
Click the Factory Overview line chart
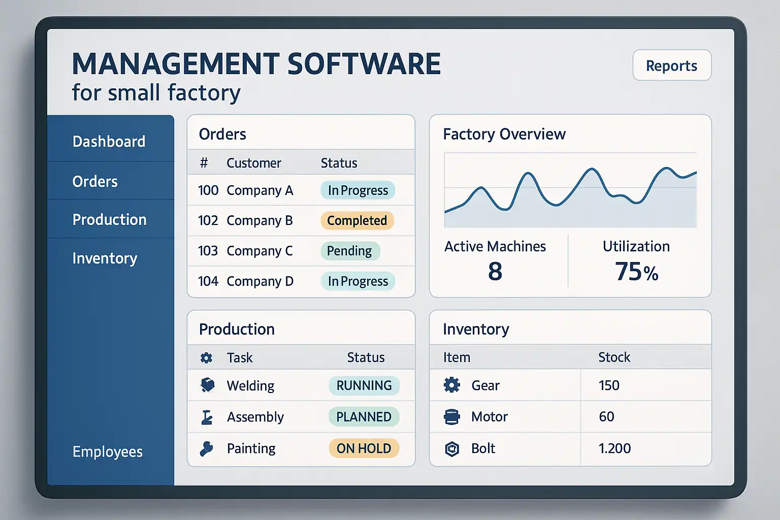tap(570, 190)
